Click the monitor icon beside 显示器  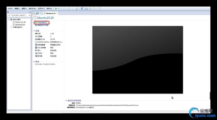tap(36, 56)
